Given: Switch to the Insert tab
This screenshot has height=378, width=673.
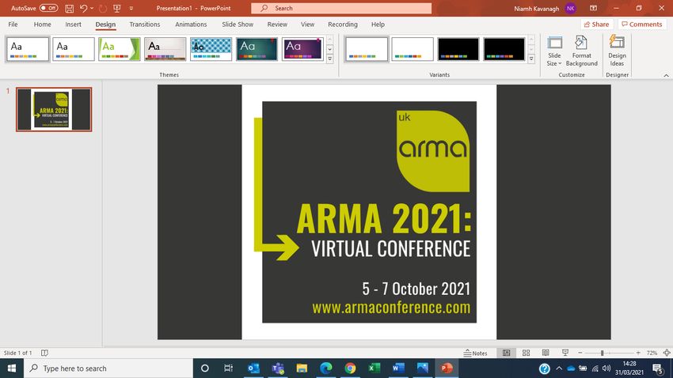Looking at the screenshot, I should point(73,25).
